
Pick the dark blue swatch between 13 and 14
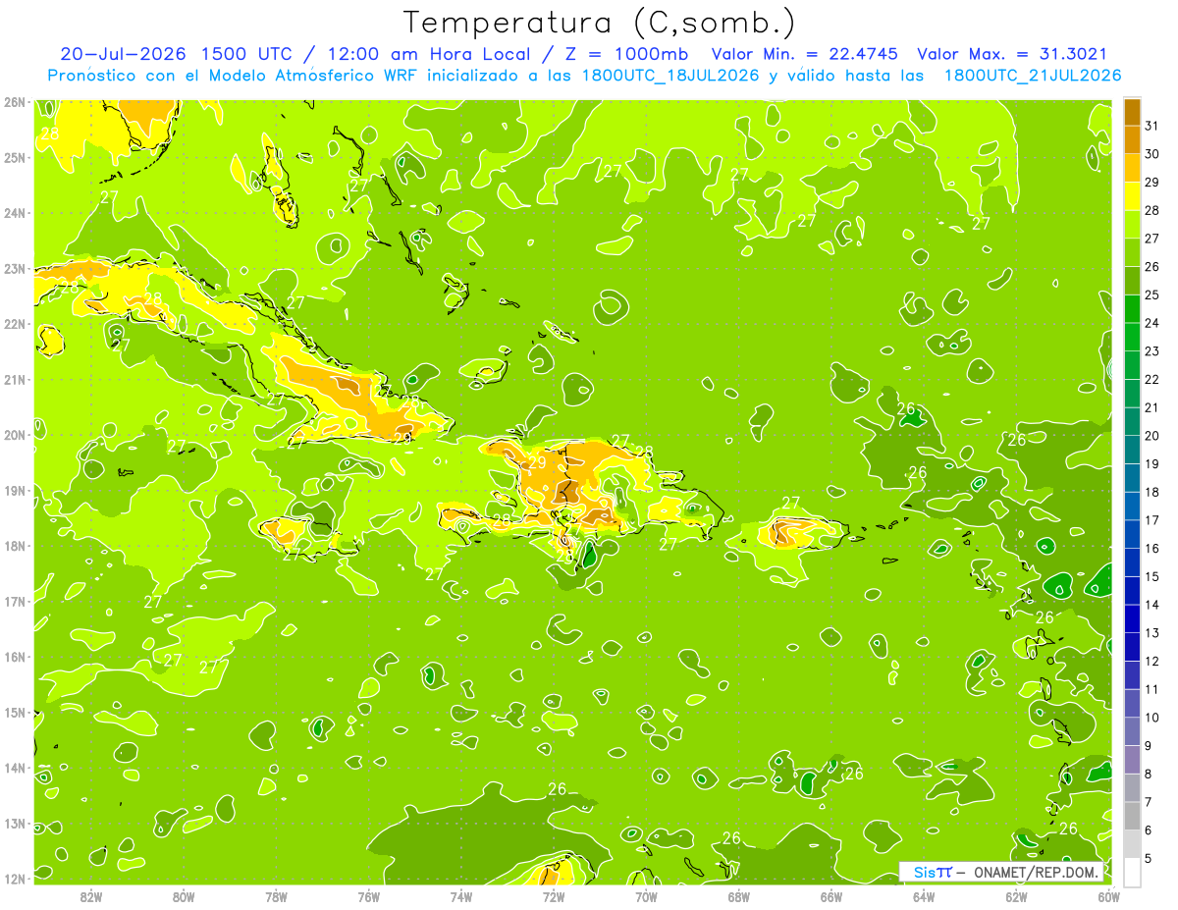point(1132,618)
